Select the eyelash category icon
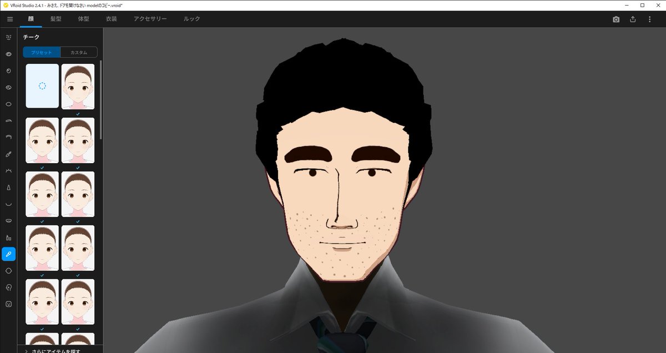 tap(8, 170)
